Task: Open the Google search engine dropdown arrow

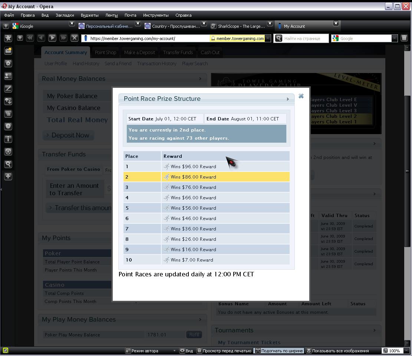Action: (394, 38)
